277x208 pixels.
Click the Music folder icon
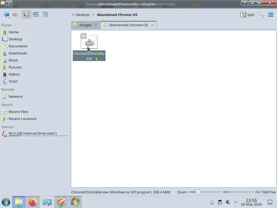[4, 60]
